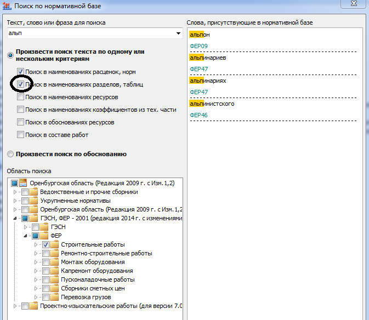Expand Проектно-изыскательские работы node
The width and height of the screenshot is (369, 320).
pos(15,306)
